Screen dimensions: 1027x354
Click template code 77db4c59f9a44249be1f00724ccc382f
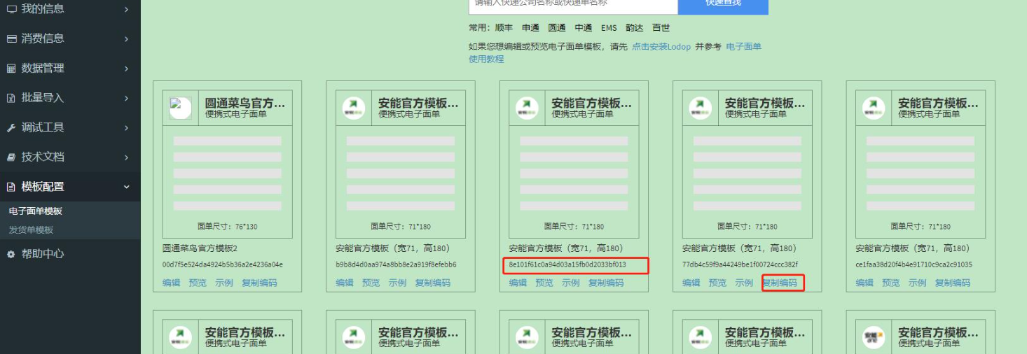pos(740,265)
